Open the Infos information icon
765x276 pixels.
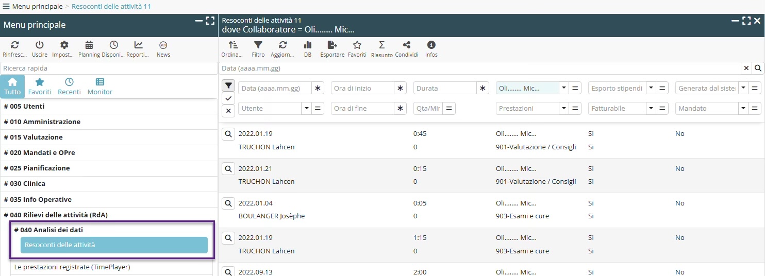tap(431, 45)
